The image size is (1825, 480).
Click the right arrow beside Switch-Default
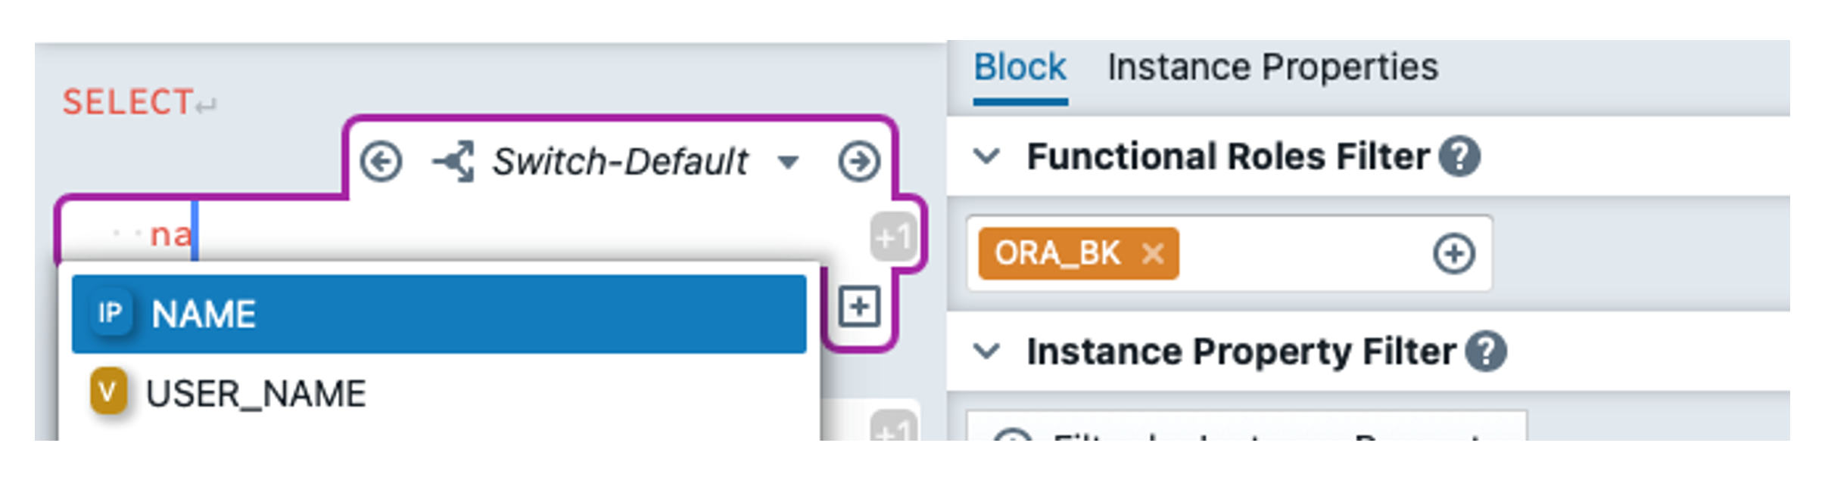pyautogui.click(x=859, y=162)
